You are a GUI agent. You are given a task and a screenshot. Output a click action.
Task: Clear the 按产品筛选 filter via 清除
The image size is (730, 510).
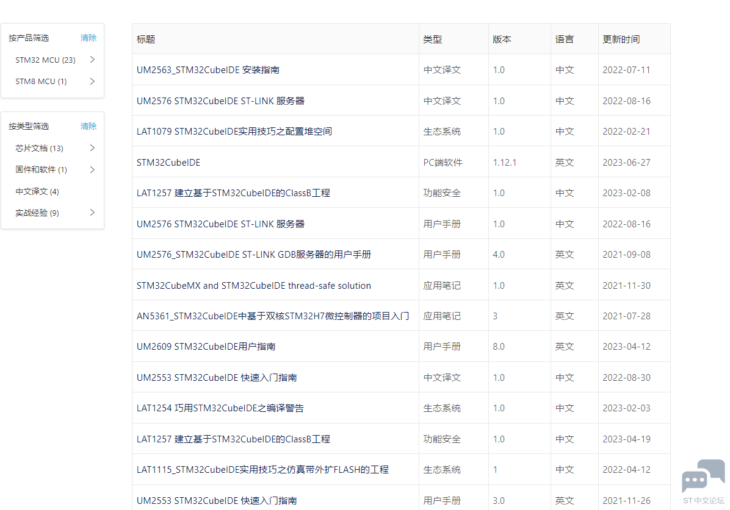coord(89,38)
